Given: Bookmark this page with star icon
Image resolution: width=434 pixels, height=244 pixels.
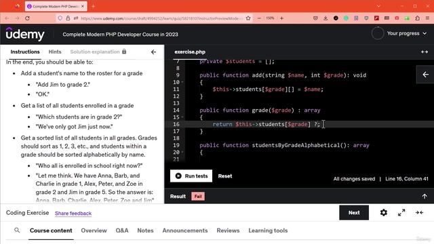Looking at the screenshot, I should point(248,18).
